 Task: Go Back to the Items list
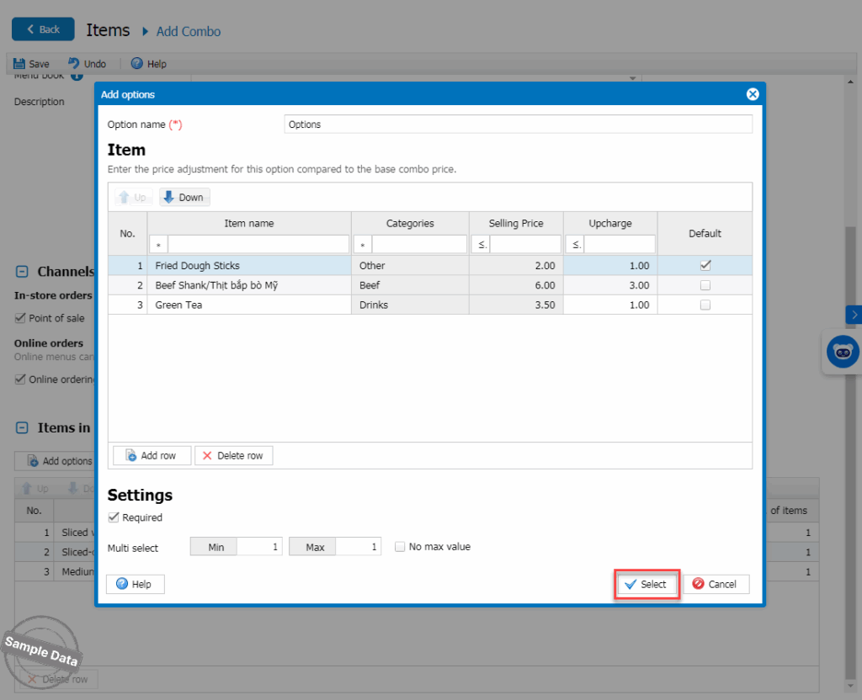[43, 29]
